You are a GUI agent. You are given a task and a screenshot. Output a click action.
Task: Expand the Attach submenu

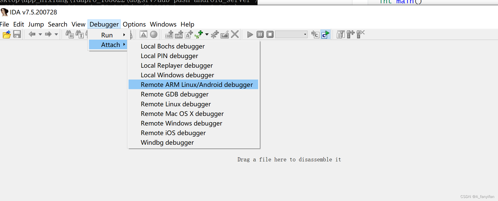coord(108,45)
